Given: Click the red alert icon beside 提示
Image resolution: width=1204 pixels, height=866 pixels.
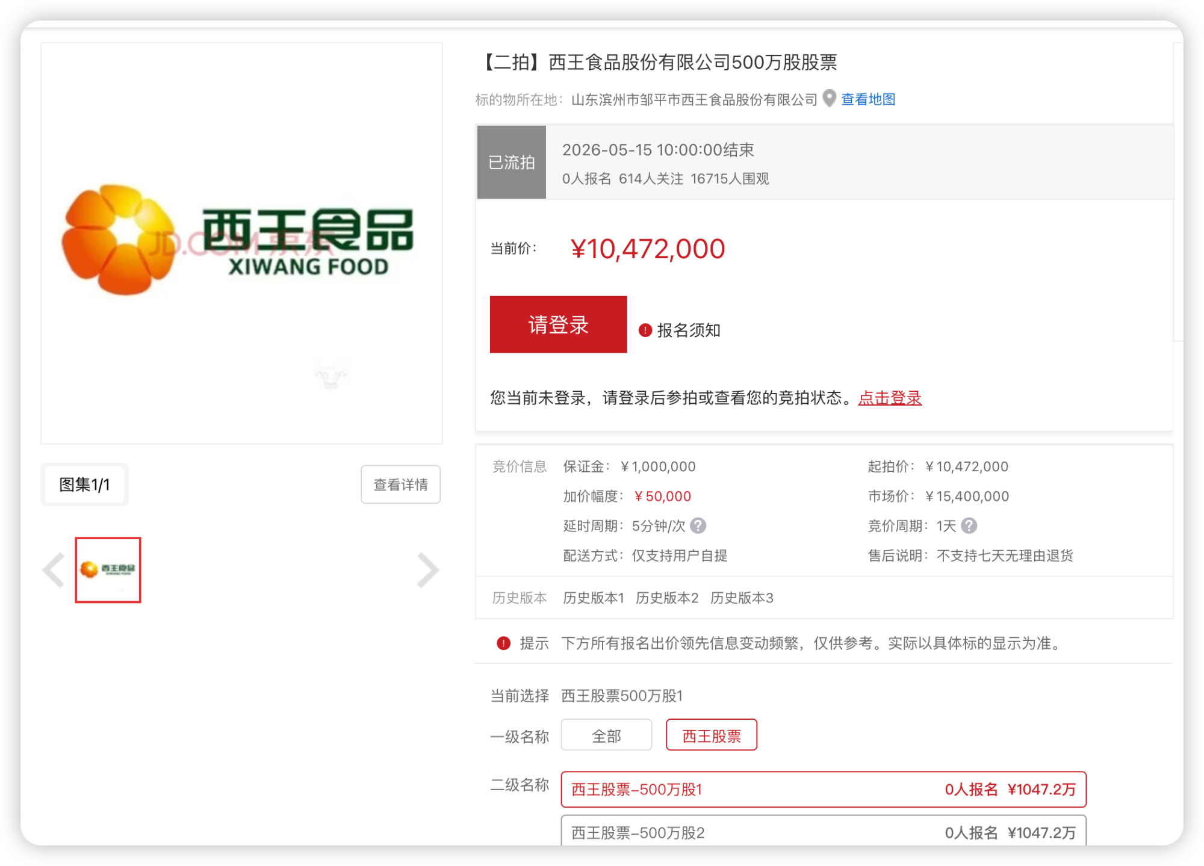Looking at the screenshot, I should [503, 643].
